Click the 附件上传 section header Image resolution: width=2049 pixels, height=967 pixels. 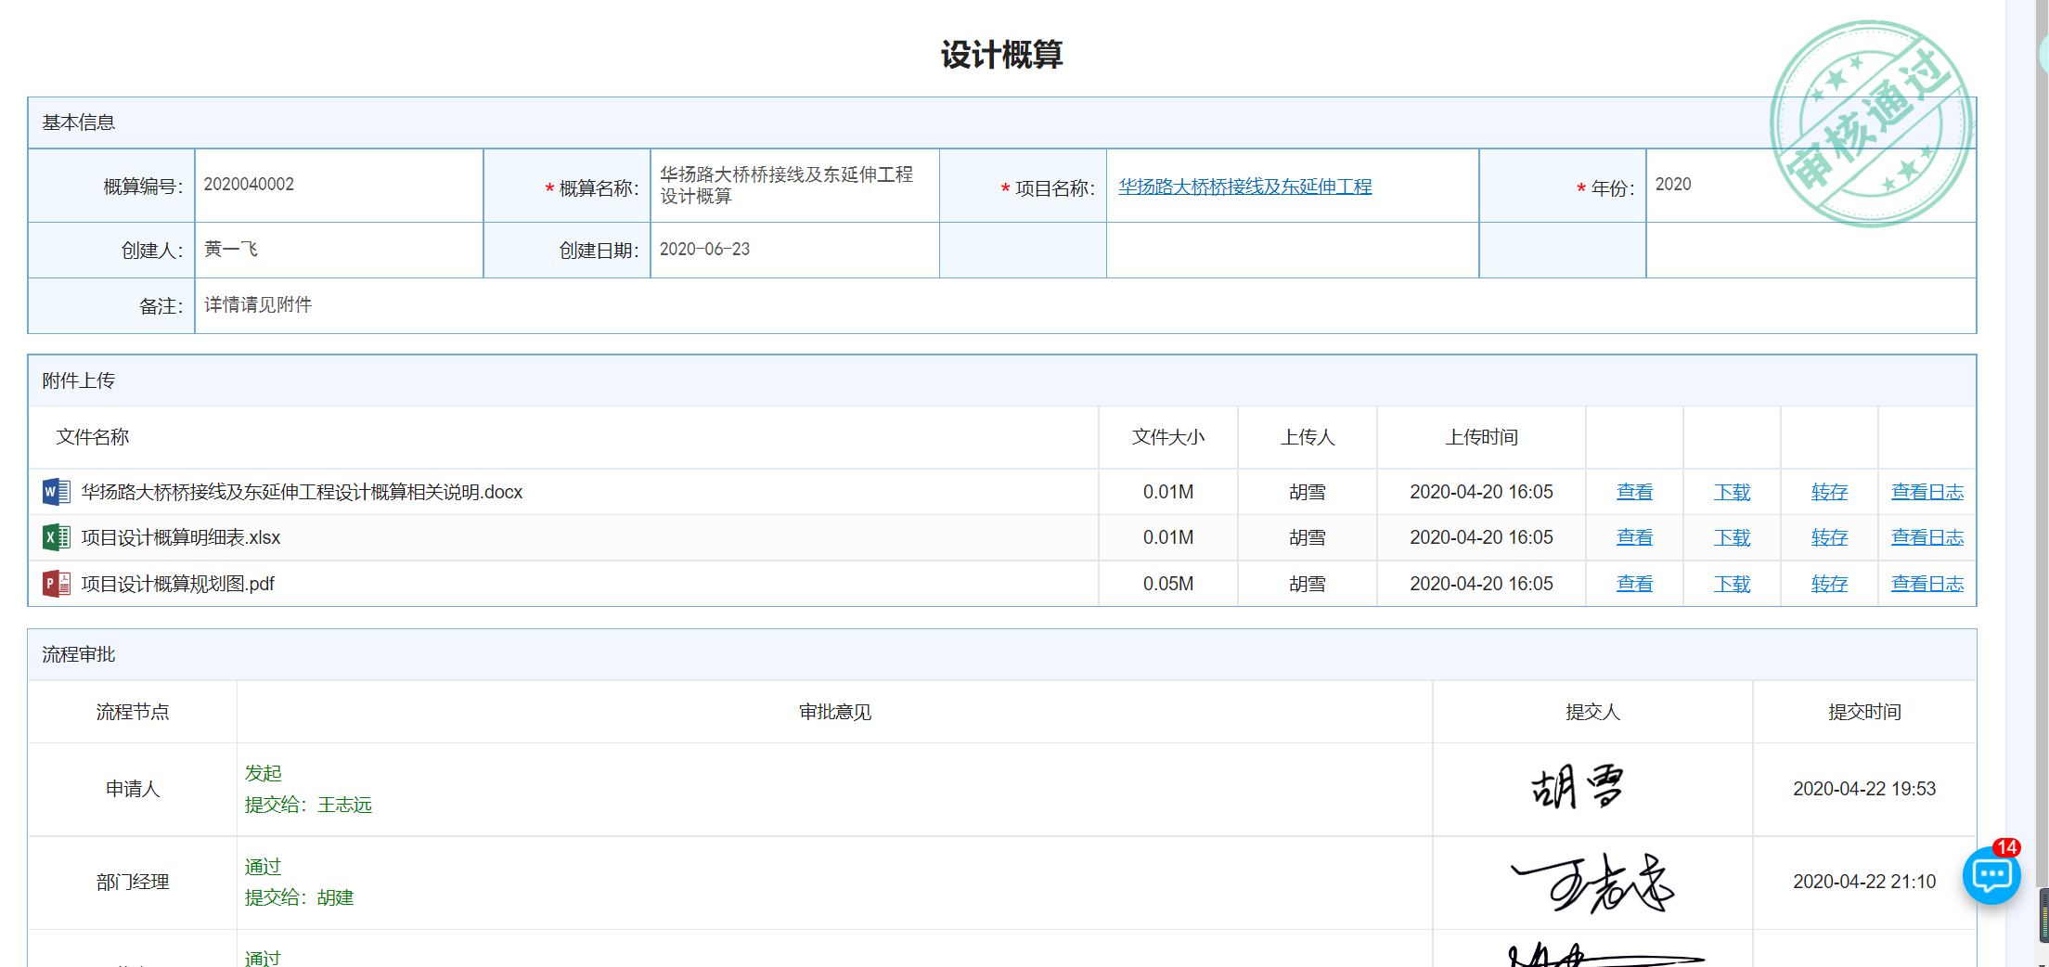79,380
